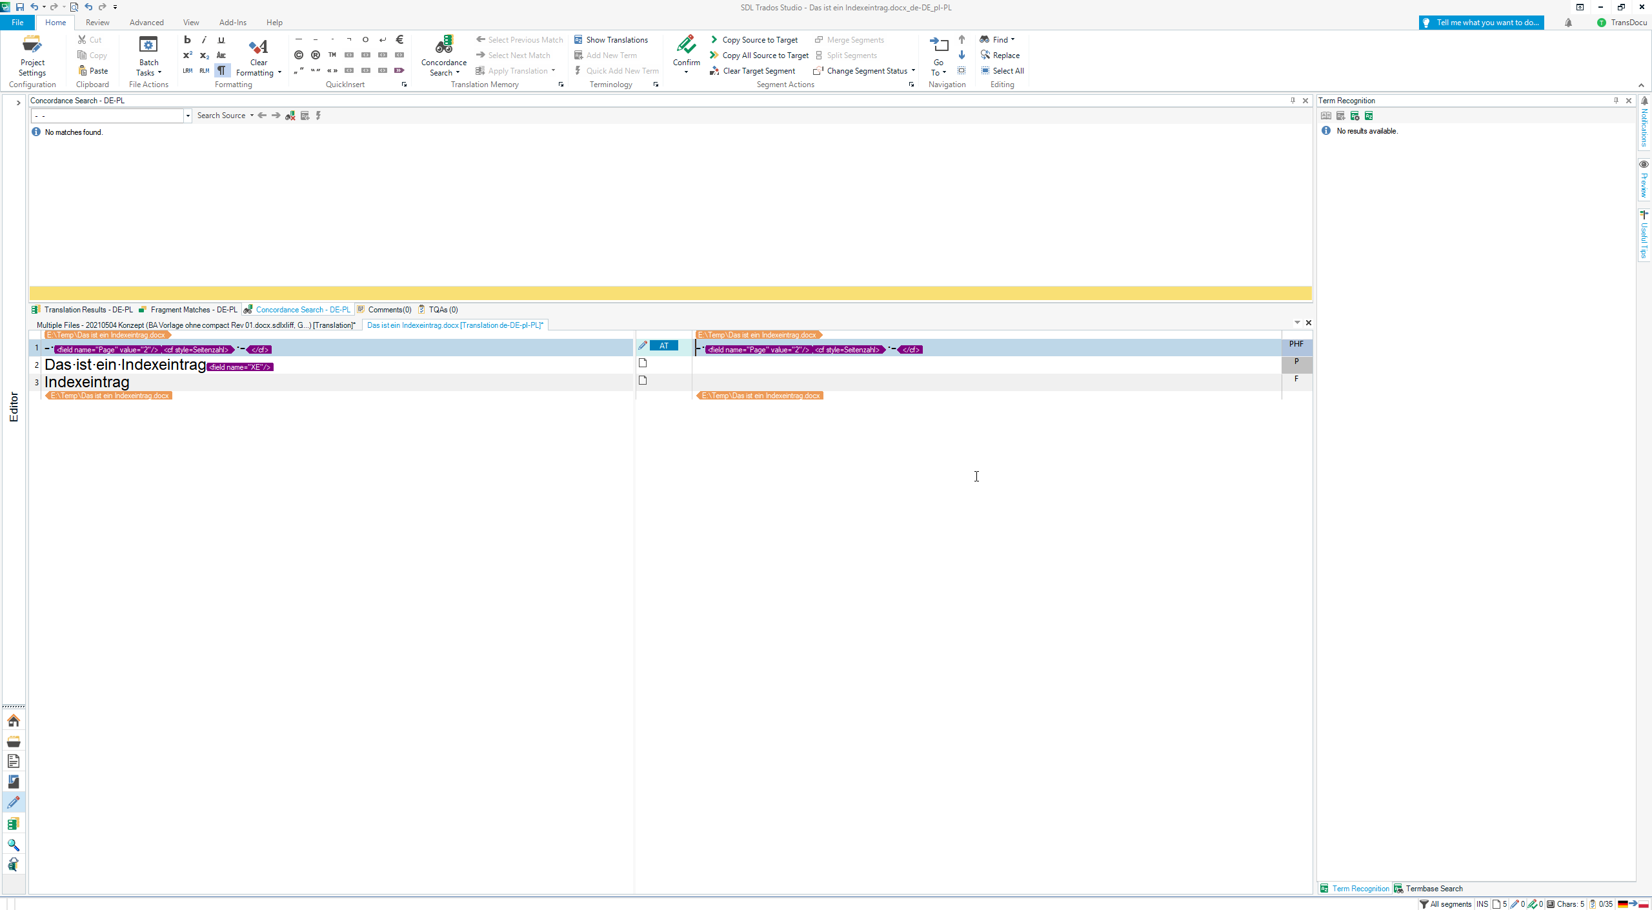Viewport: 1652px width, 910px height.
Task: Insert TM trademark symbol
Action: click(x=332, y=56)
